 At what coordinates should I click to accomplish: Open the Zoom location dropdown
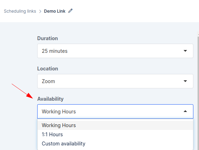click(115, 81)
